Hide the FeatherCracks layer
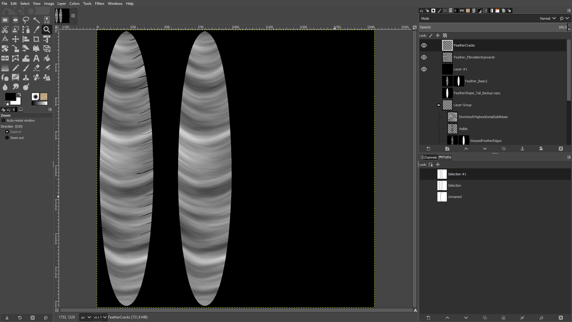The height and width of the screenshot is (322, 572). (424, 45)
